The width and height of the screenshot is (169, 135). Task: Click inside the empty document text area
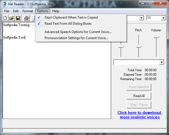click(57, 80)
